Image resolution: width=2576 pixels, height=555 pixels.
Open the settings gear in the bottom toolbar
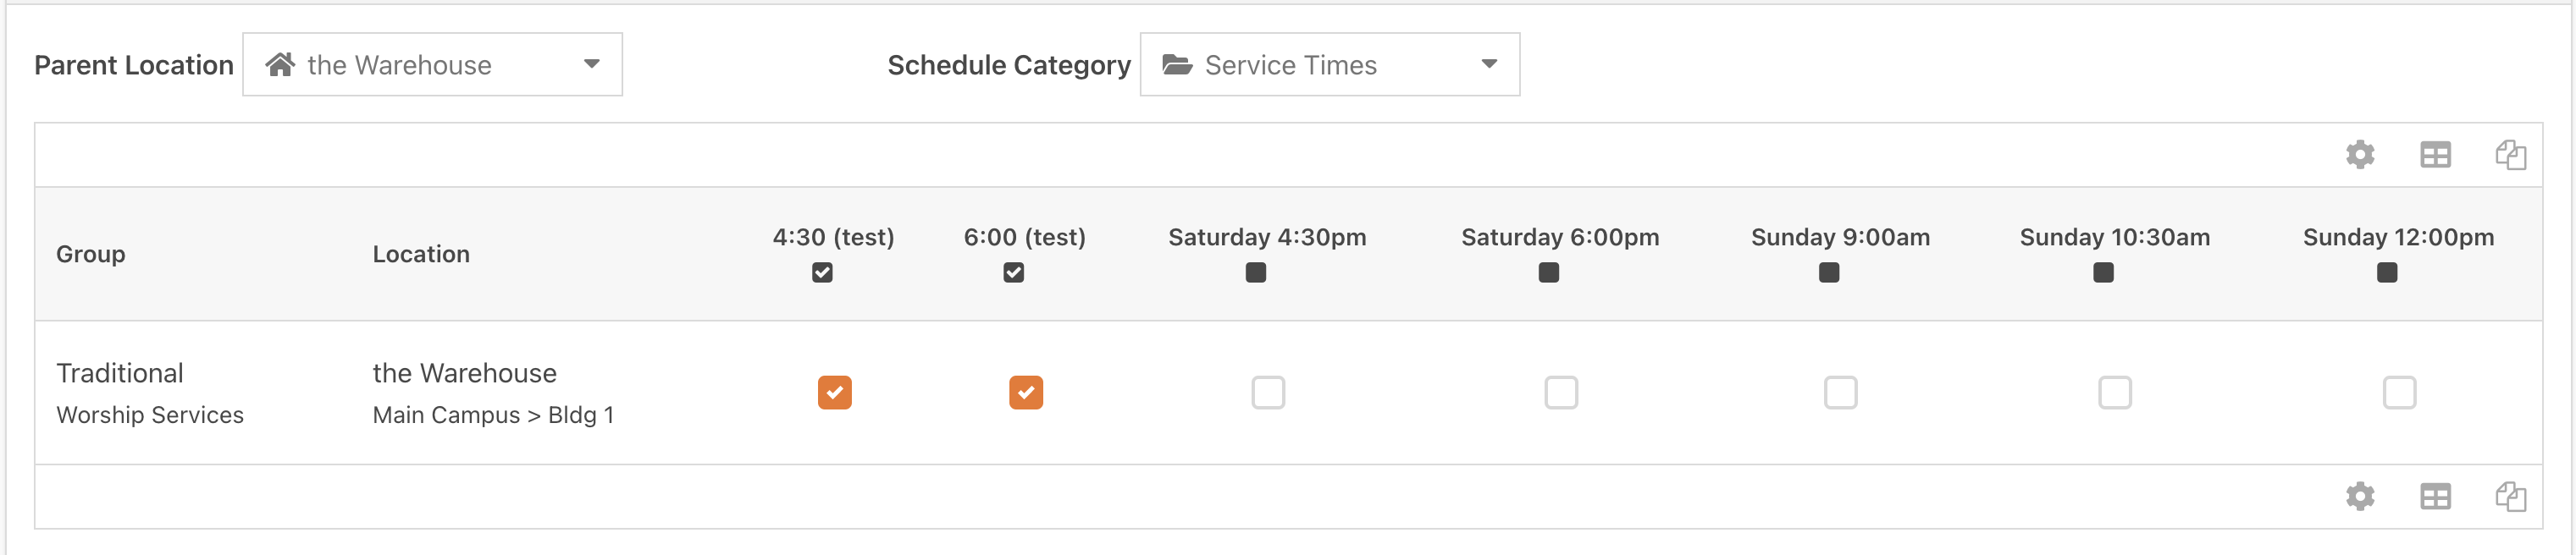point(2361,496)
